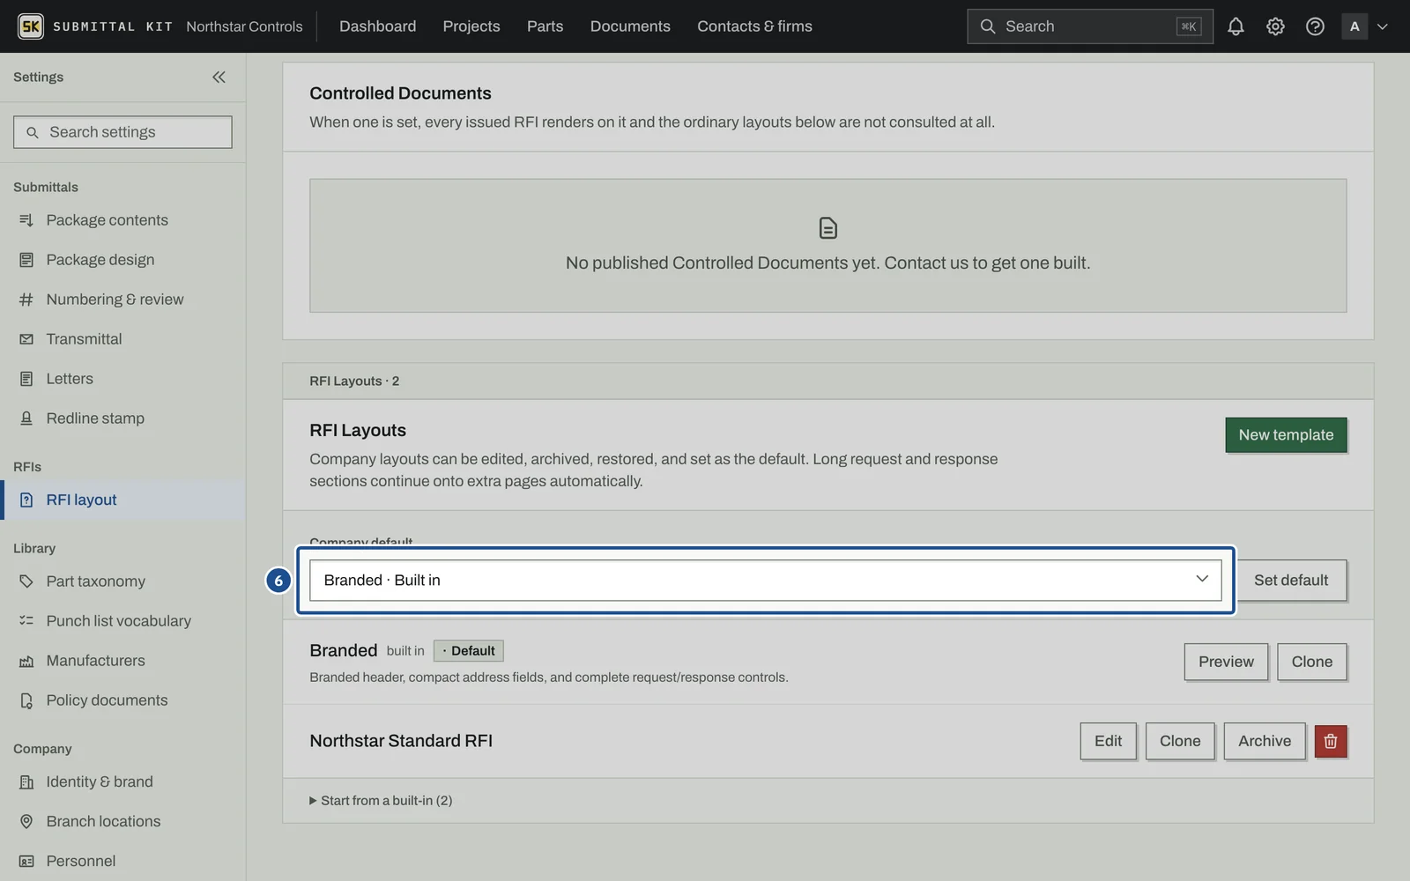
Task: Click the Package design icon
Action: [x=26, y=260]
